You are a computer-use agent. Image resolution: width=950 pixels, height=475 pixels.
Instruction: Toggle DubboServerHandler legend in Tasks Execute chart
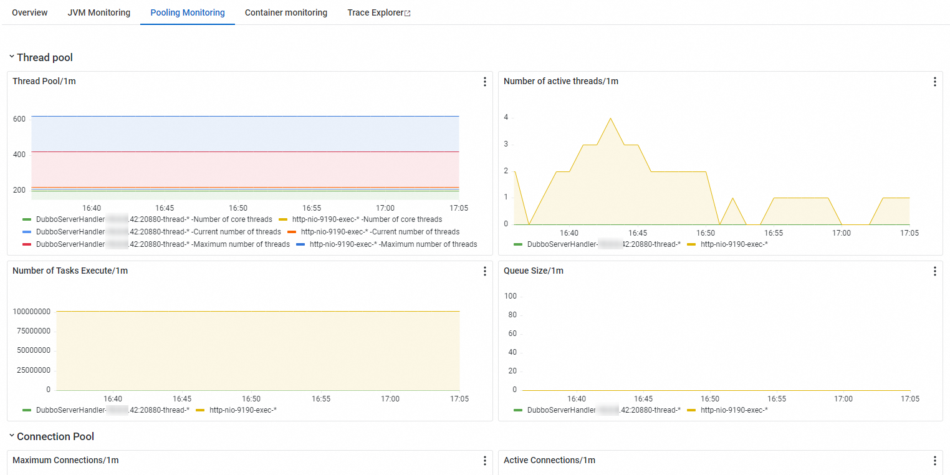click(x=106, y=410)
